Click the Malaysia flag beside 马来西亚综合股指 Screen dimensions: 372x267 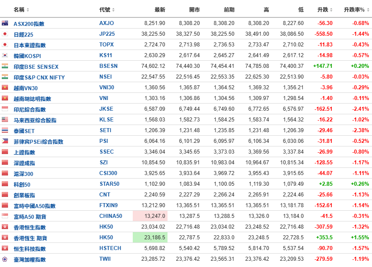(x=5, y=119)
